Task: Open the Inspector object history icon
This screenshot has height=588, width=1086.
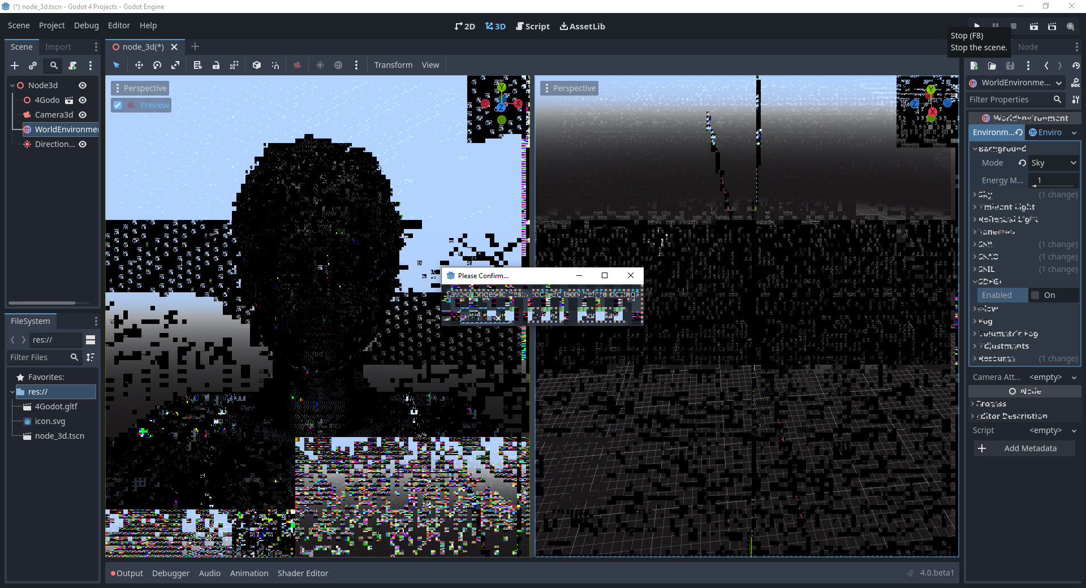Action: pyautogui.click(x=1076, y=66)
